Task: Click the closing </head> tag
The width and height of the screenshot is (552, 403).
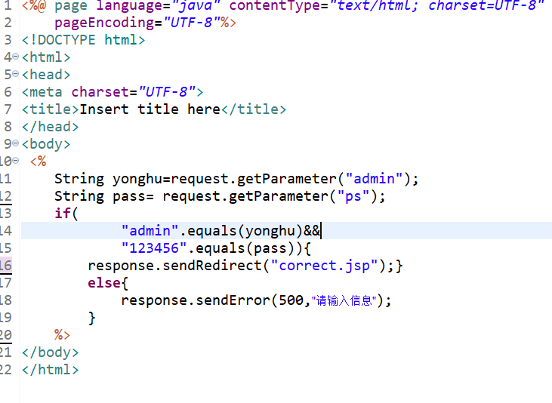Action: click(51, 127)
